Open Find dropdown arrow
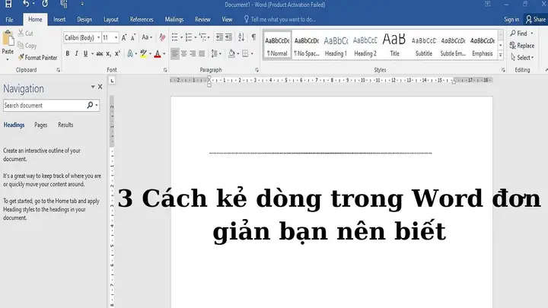The width and height of the screenshot is (548, 308). [532, 33]
